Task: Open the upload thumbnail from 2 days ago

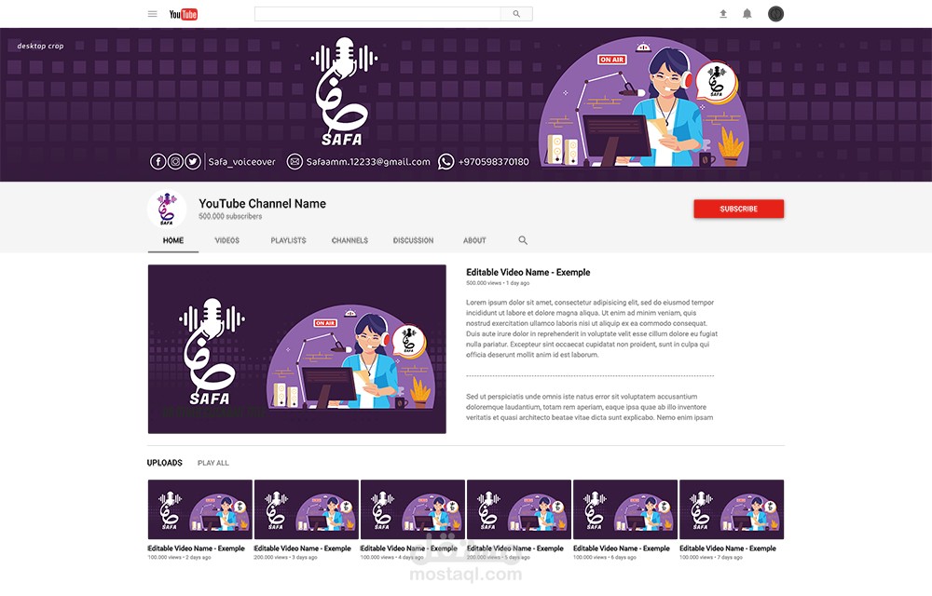Action: coord(200,509)
